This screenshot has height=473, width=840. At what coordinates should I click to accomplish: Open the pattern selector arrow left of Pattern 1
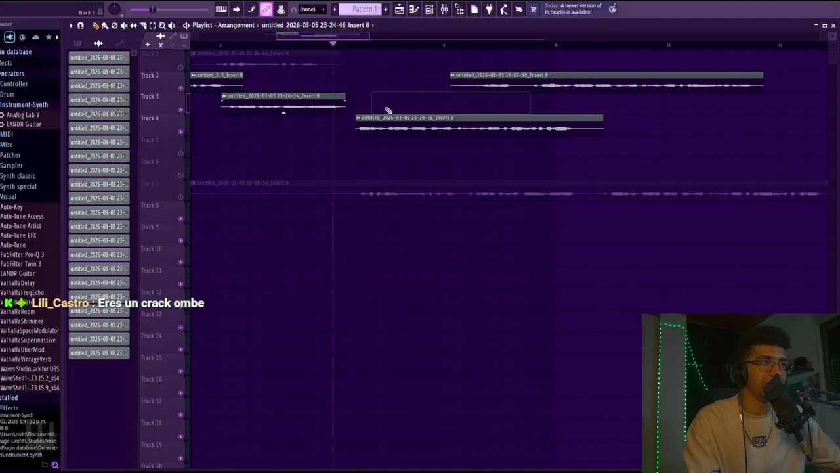pos(335,9)
